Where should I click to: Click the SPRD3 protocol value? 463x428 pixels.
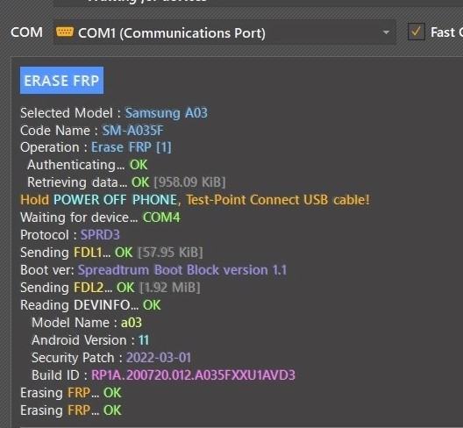coord(100,235)
